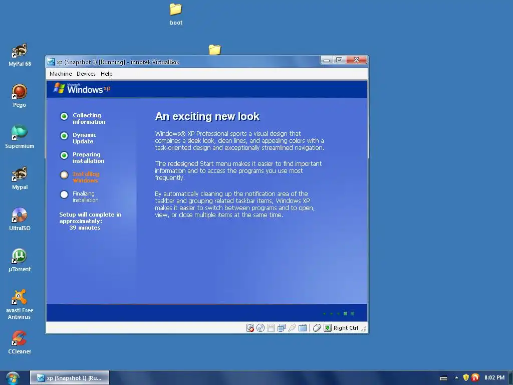
Task: Click the Preparing installation step indicator
Action: tap(64, 155)
